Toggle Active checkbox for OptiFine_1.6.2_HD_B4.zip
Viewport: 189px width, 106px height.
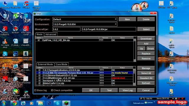[39, 40]
